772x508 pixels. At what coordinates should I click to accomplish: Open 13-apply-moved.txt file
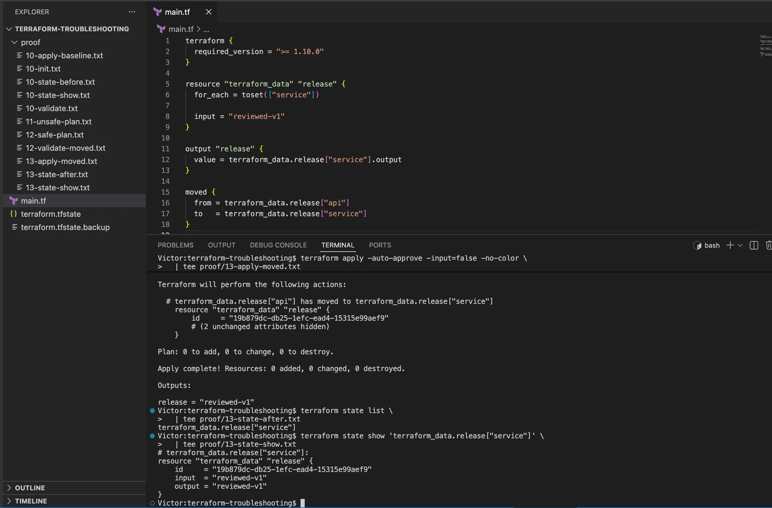61,161
